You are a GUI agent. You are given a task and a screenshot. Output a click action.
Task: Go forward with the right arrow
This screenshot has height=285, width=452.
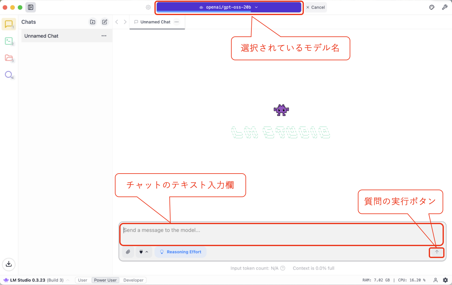[125, 22]
